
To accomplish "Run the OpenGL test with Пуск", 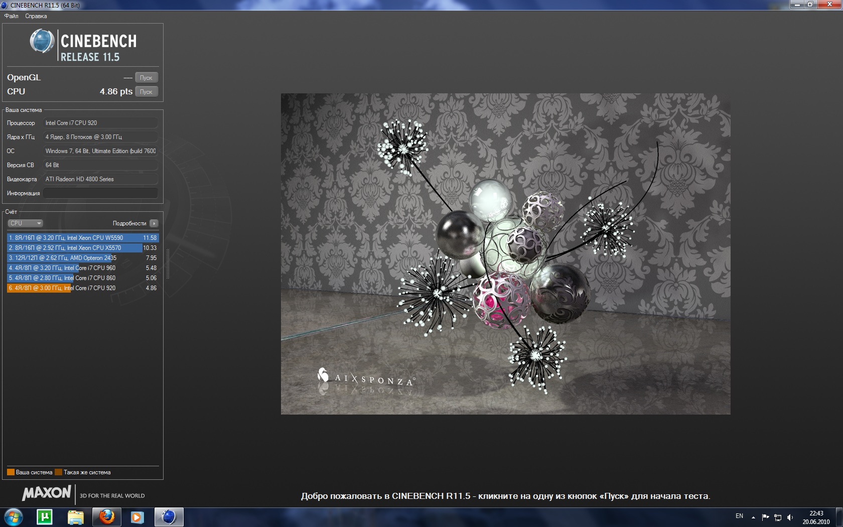I will tap(146, 78).
